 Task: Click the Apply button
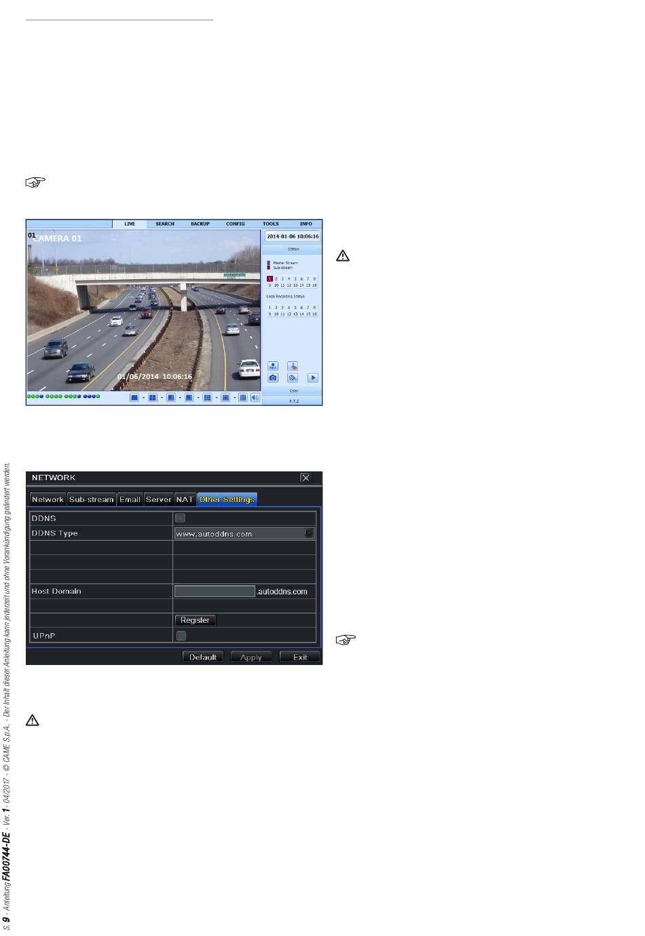tap(251, 657)
